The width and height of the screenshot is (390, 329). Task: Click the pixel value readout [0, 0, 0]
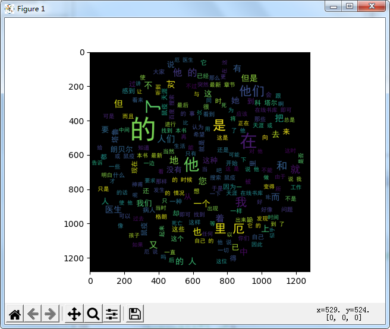coord(344,318)
